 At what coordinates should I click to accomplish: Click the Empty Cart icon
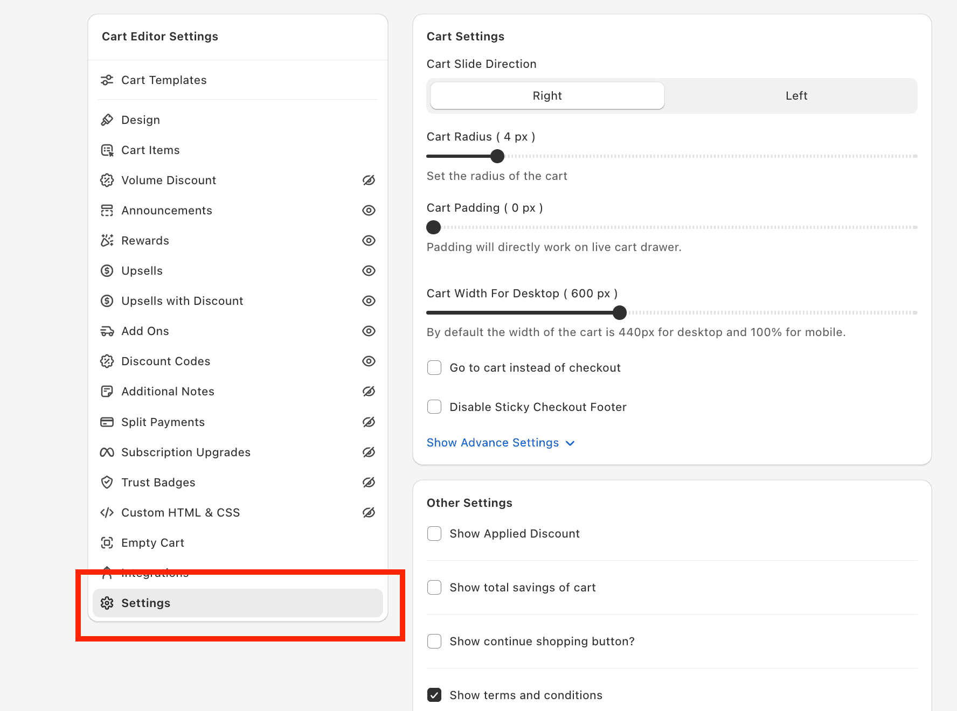107,543
